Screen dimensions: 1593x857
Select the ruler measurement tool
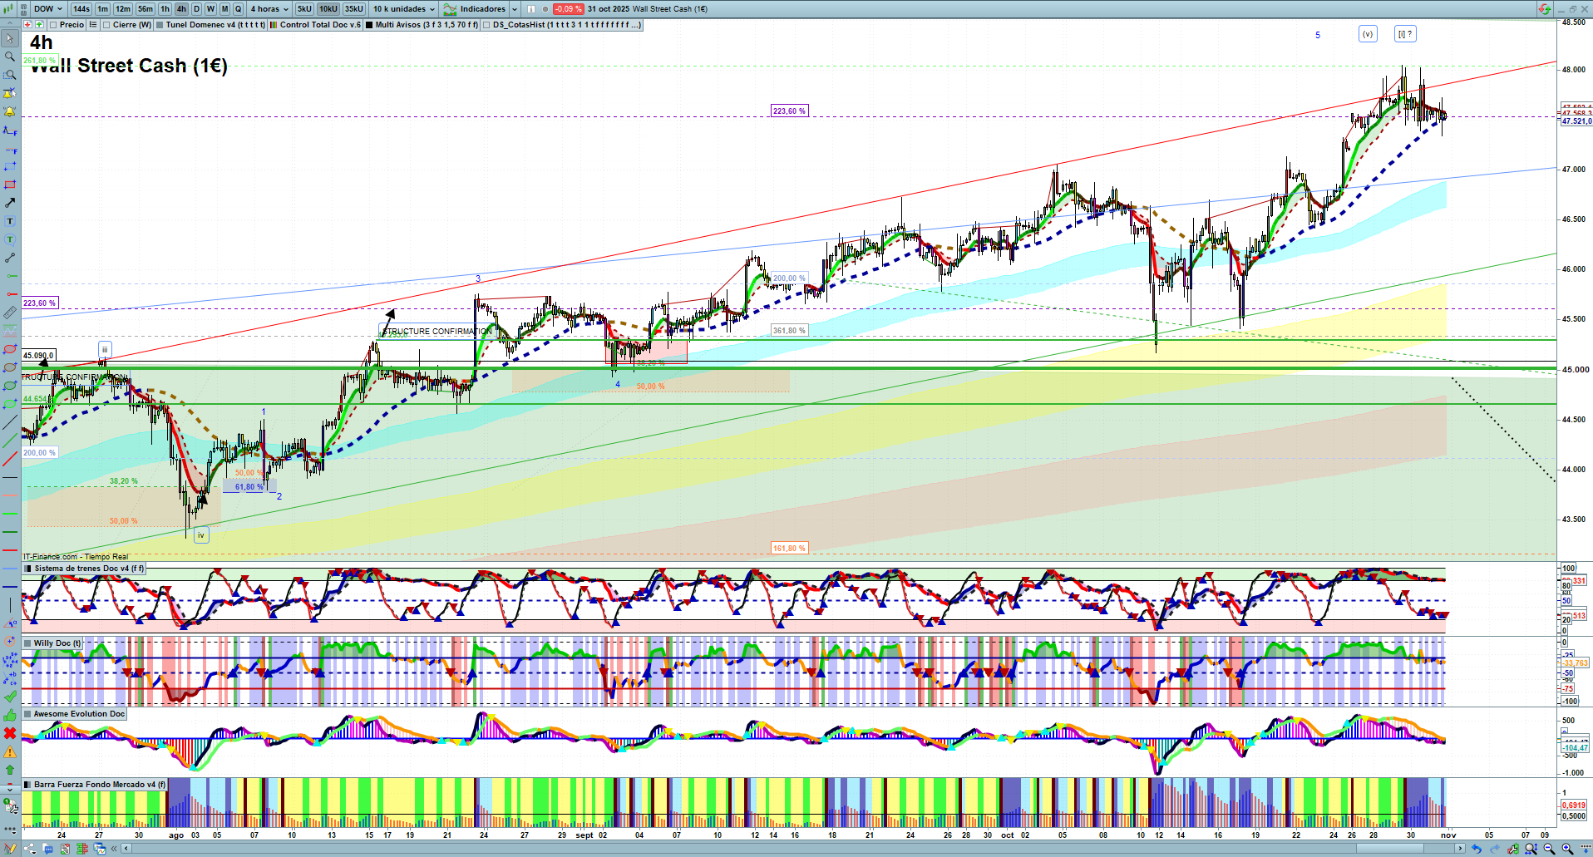coord(10,313)
